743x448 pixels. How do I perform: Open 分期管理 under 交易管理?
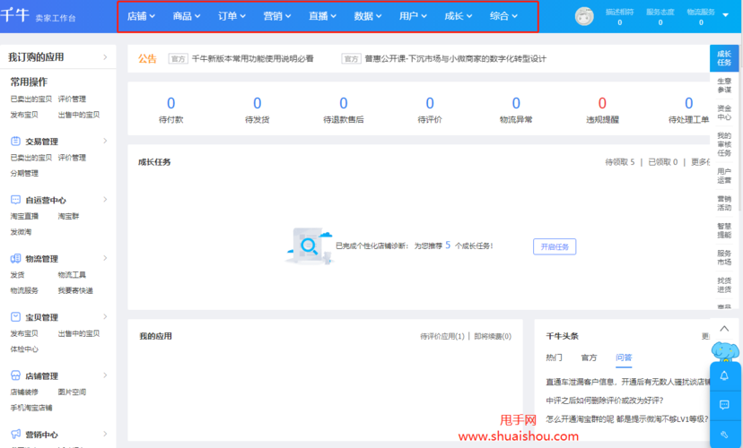(x=24, y=173)
